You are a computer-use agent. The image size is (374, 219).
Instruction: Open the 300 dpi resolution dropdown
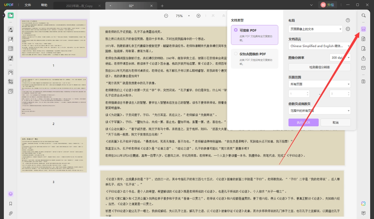point(340,58)
